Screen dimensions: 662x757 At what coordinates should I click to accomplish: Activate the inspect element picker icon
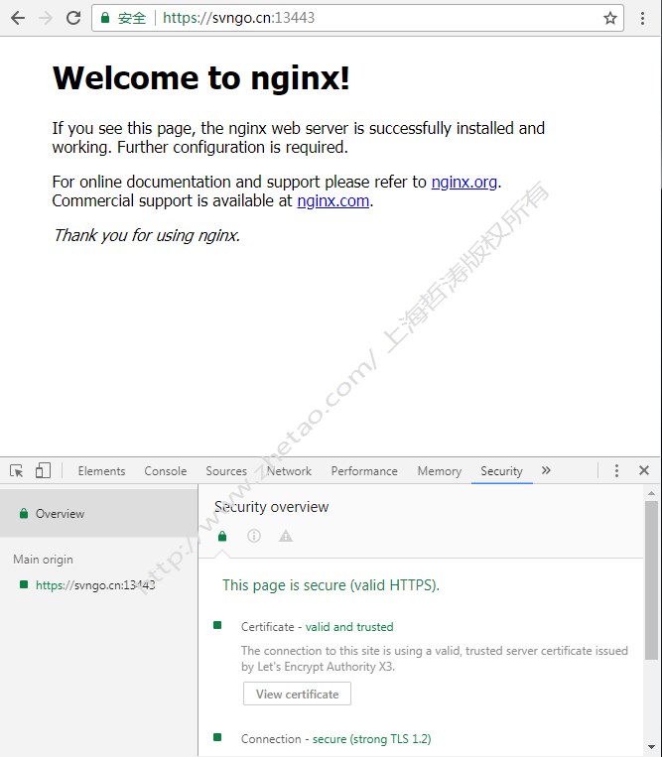tap(17, 471)
